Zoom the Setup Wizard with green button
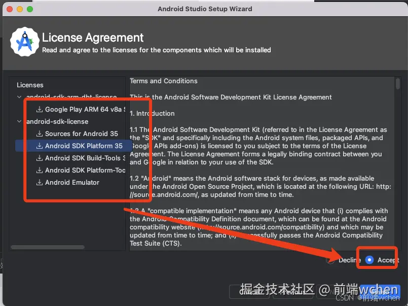The width and height of the screenshot is (408, 306). point(30,9)
